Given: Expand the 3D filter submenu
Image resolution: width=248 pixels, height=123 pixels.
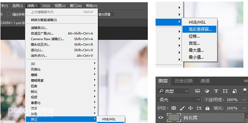Looking at the screenshot, I should tap(61, 64).
